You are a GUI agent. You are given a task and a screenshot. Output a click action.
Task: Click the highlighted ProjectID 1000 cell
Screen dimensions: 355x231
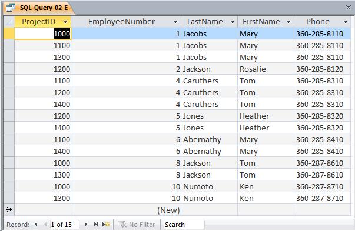(x=43, y=34)
